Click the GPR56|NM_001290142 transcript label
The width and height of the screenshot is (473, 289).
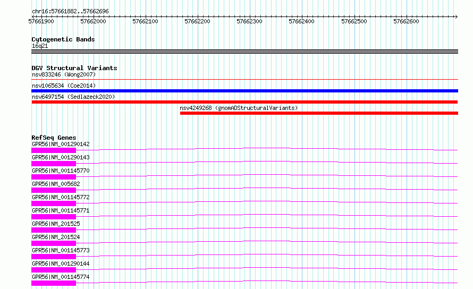coord(61,144)
